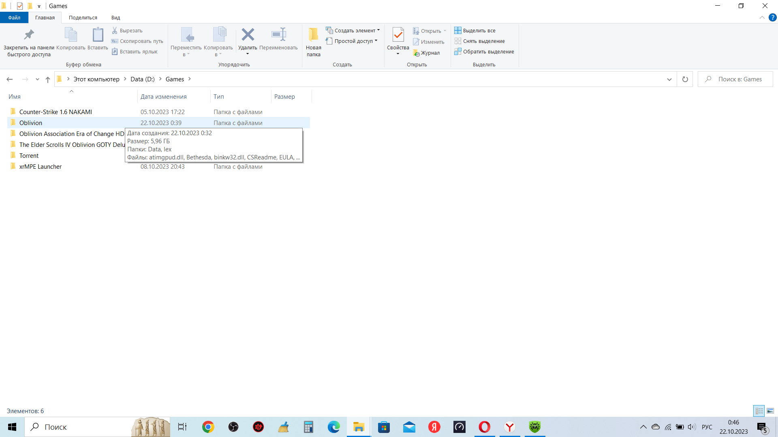Click the up-arrow parent folder icon
The height and width of the screenshot is (437, 778).
pos(48,79)
